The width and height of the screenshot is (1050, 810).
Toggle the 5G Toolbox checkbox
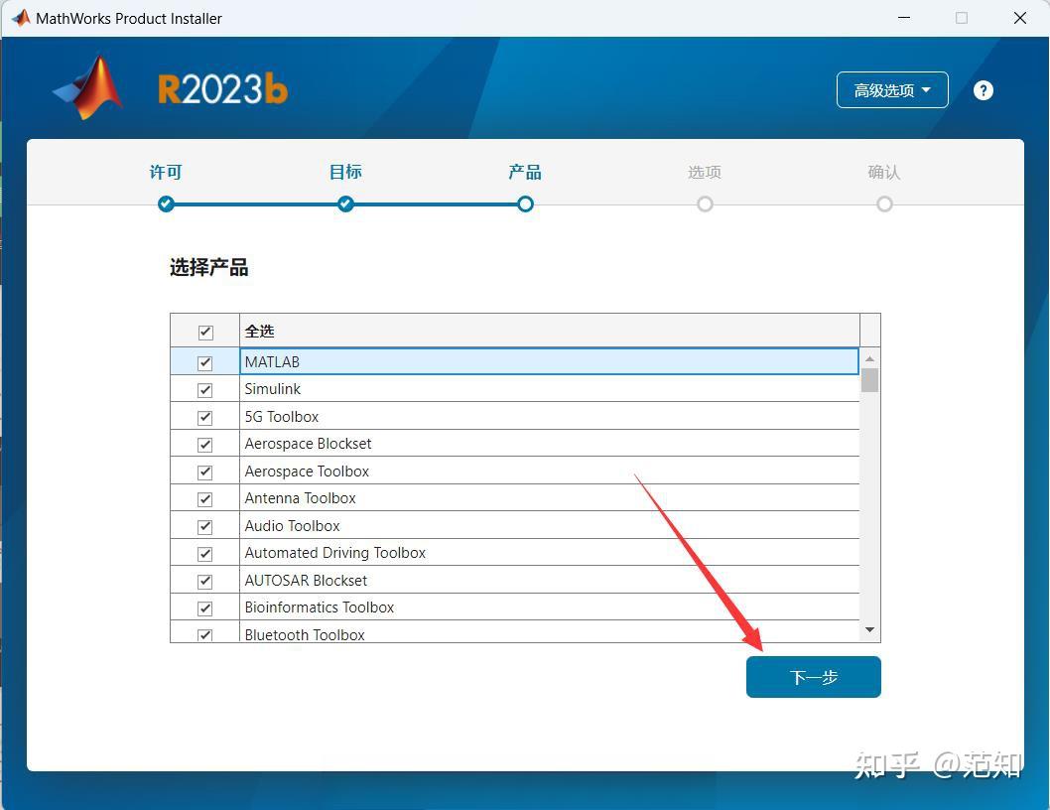[x=204, y=417]
